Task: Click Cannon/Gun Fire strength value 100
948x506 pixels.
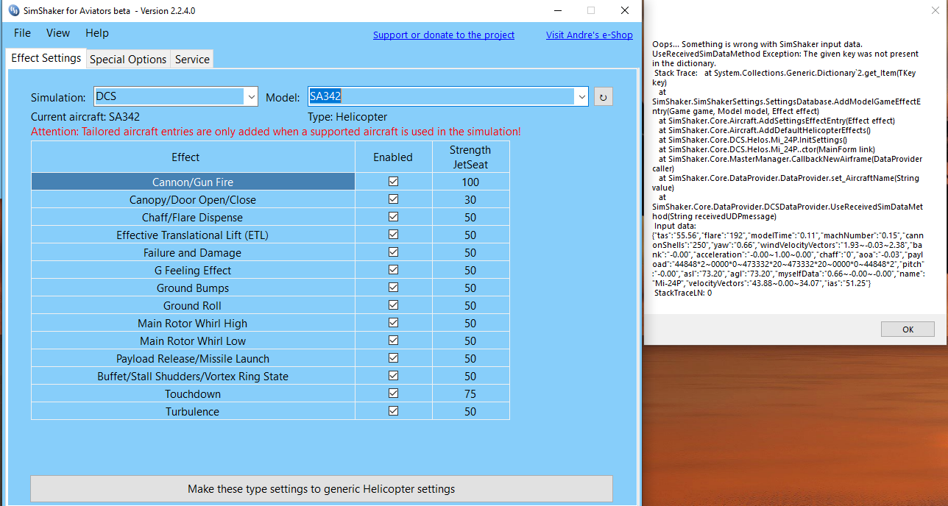Action: pos(470,182)
